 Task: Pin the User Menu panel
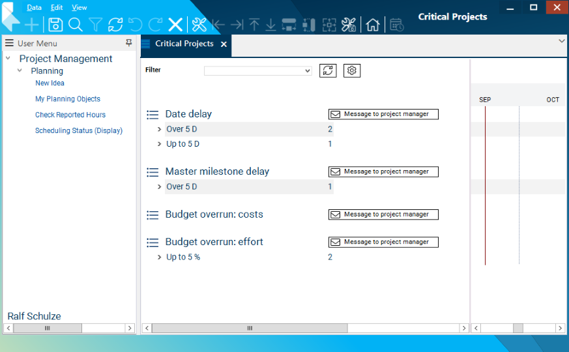tap(129, 43)
